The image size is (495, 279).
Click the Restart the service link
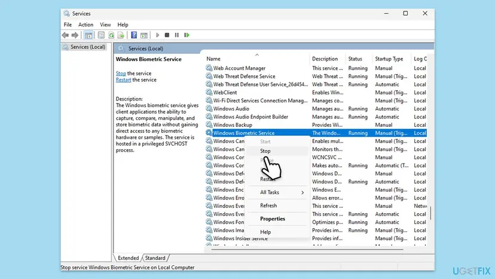[123, 80]
